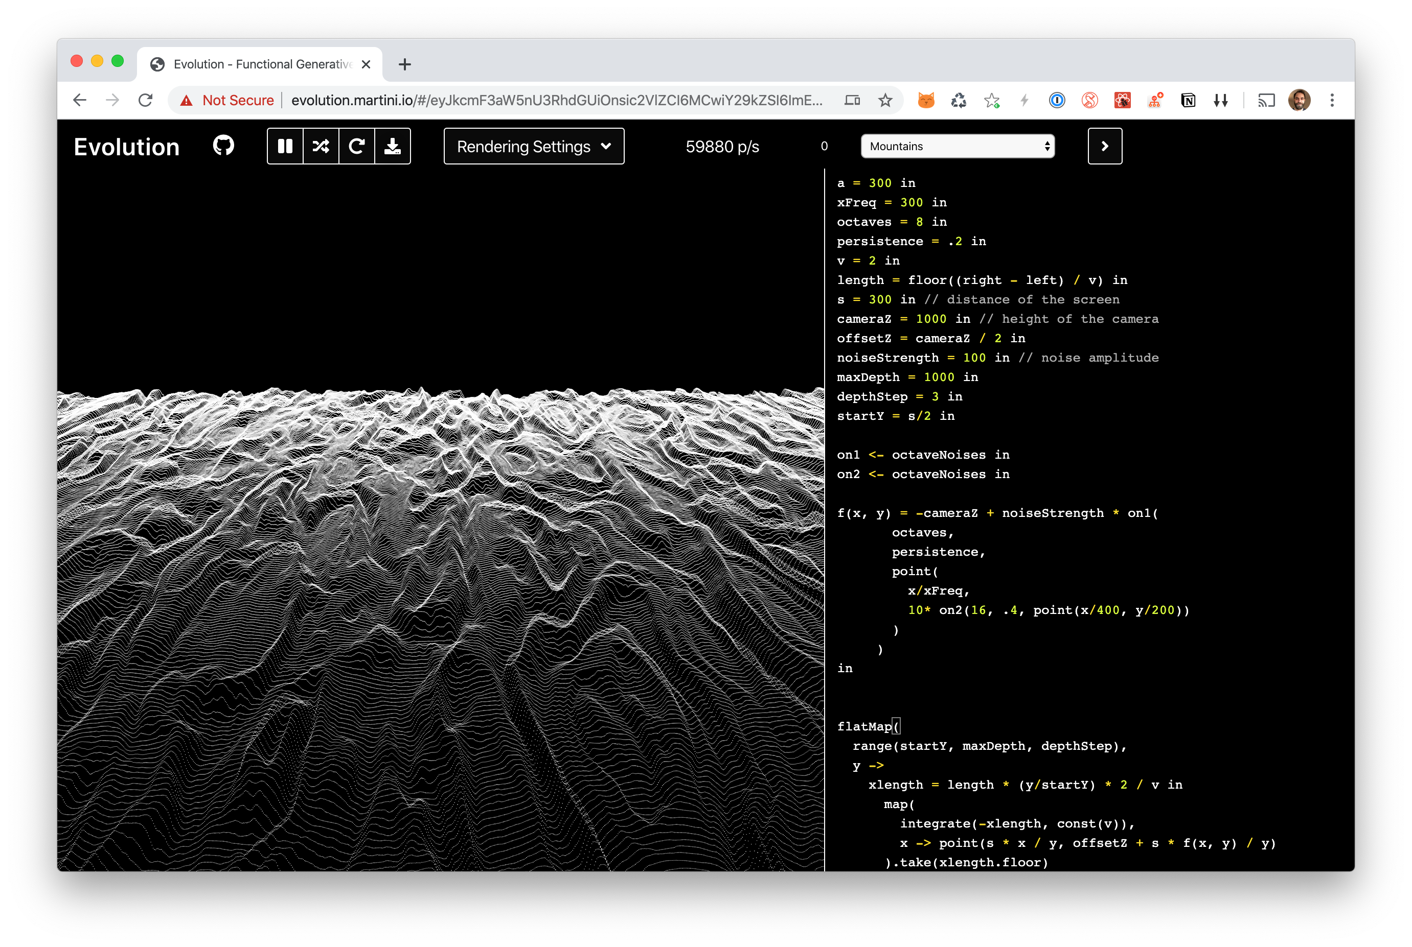
Task: Restart rendering with the reload icon
Action: (x=357, y=146)
